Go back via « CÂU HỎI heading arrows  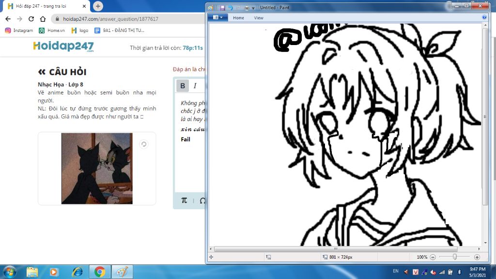click(x=42, y=72)
